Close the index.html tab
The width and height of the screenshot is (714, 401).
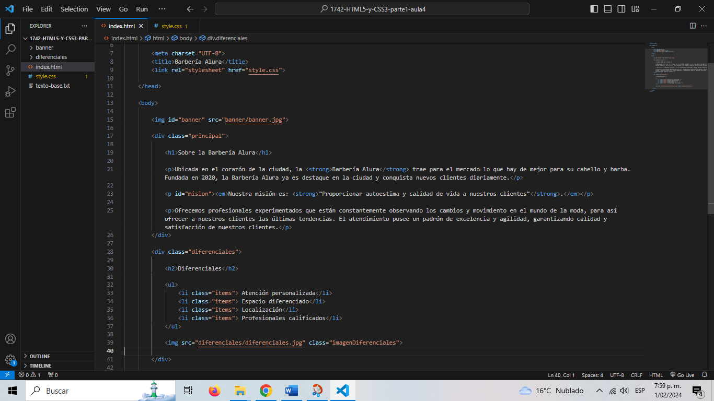tap(142, 26)
